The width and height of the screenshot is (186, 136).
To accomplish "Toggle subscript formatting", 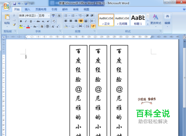I will (43, 21).
